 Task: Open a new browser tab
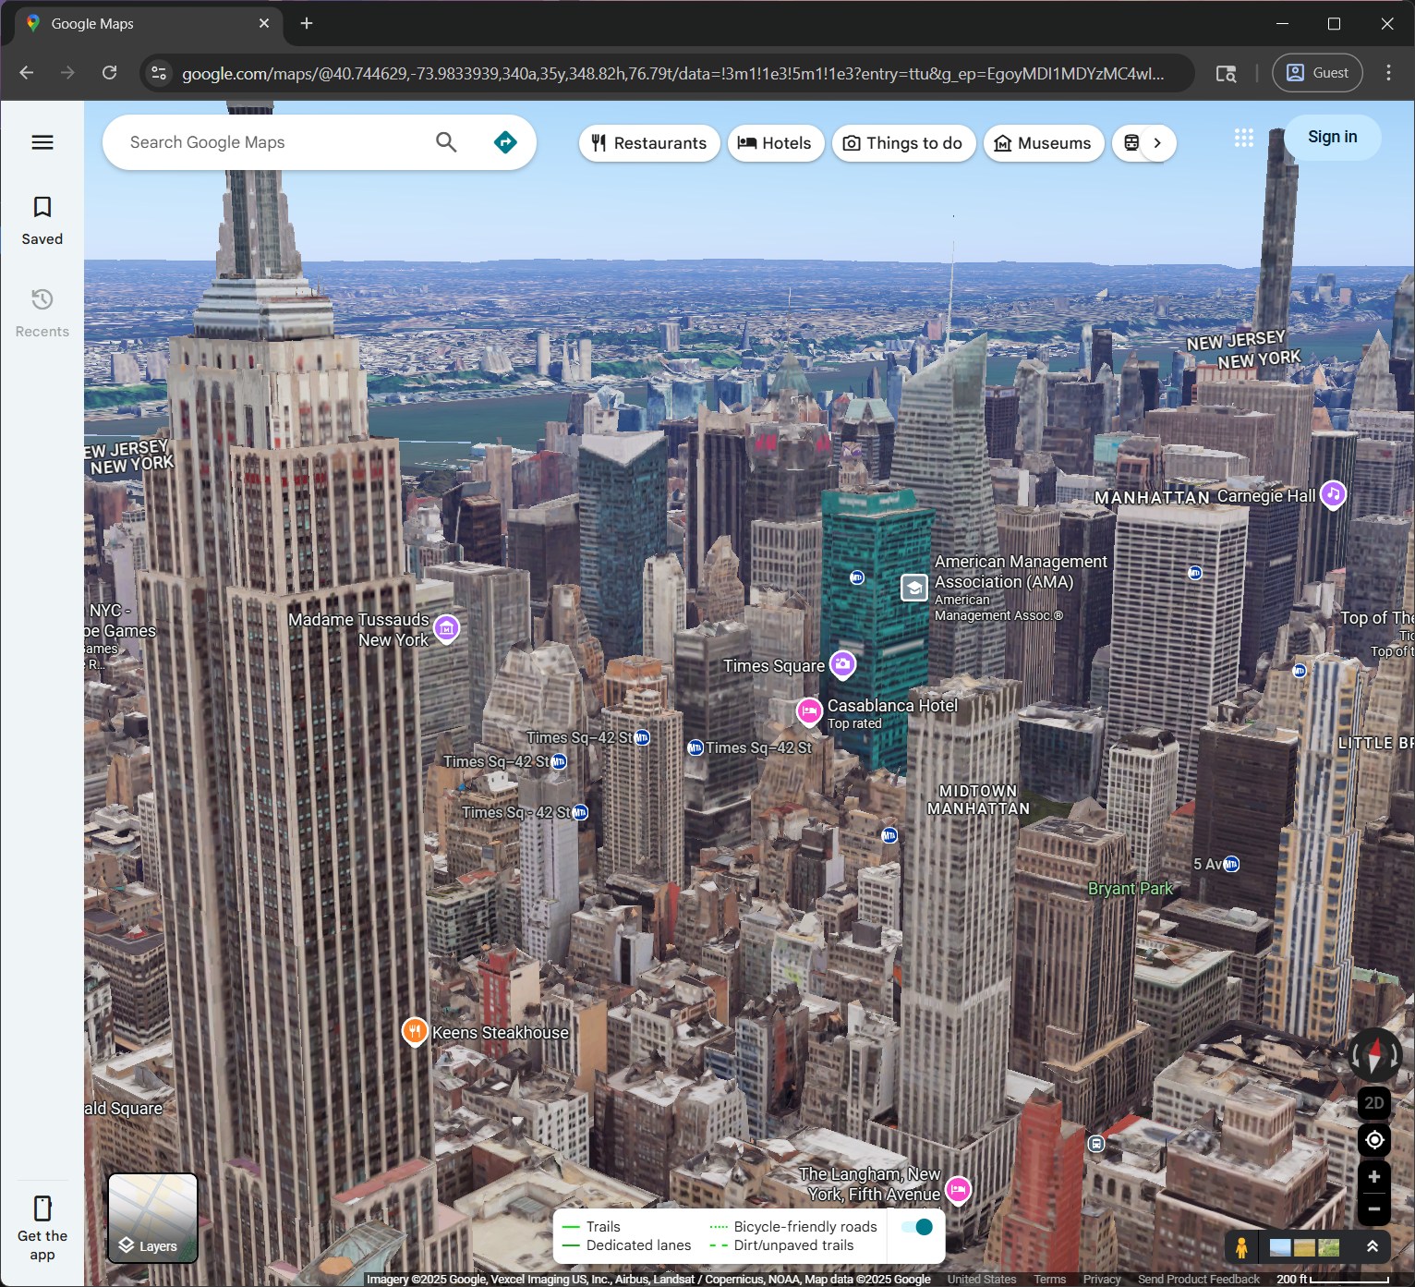pyautogui.click(x=307, y=23)
